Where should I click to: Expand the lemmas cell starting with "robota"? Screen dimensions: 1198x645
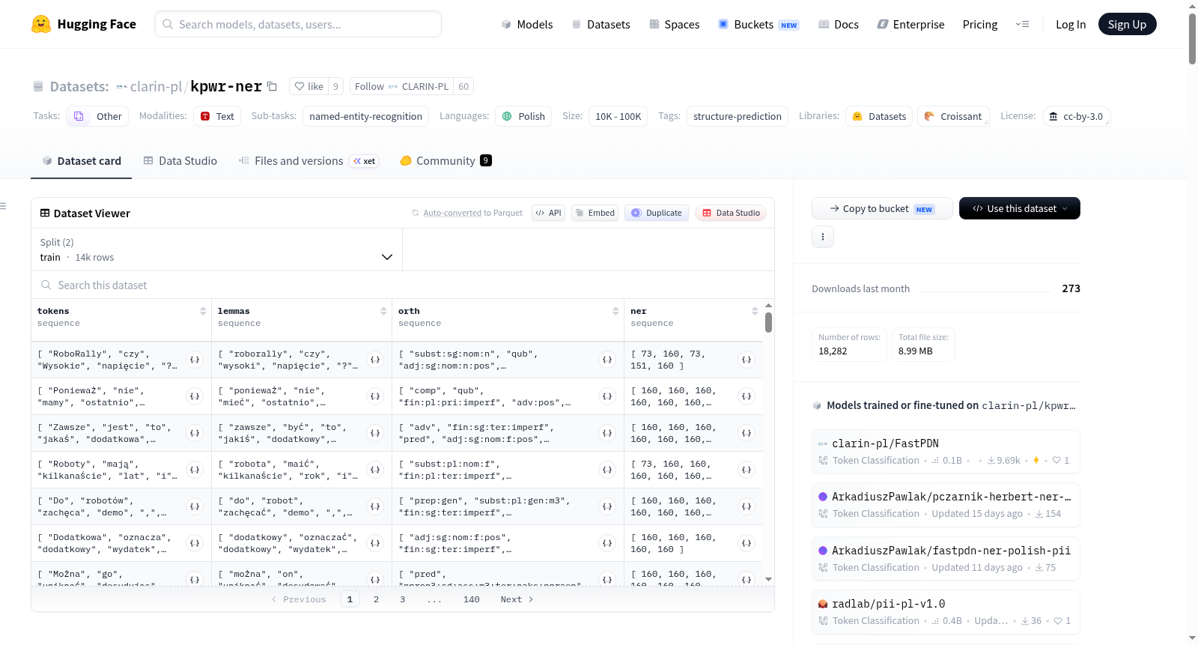pos(375,470)
